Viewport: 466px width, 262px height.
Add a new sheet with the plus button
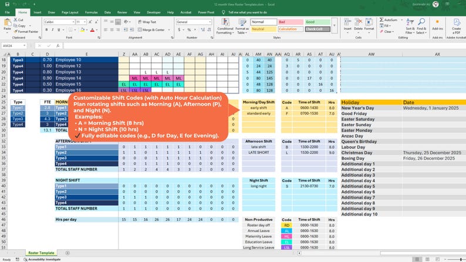67,253
